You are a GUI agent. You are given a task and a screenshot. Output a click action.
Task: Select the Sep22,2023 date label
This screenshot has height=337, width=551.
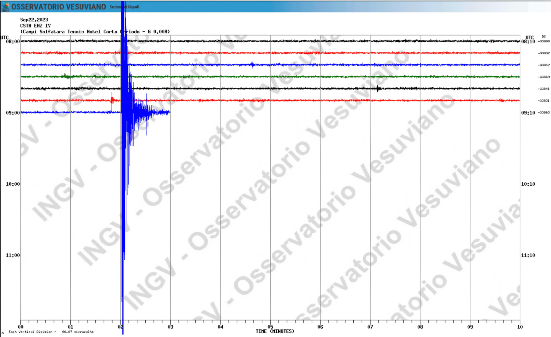(34, 20)
